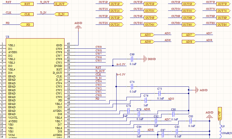Select the yellow PD port at top left
Viewport: 232px width, 139px height.
click(x=27, y=24)
